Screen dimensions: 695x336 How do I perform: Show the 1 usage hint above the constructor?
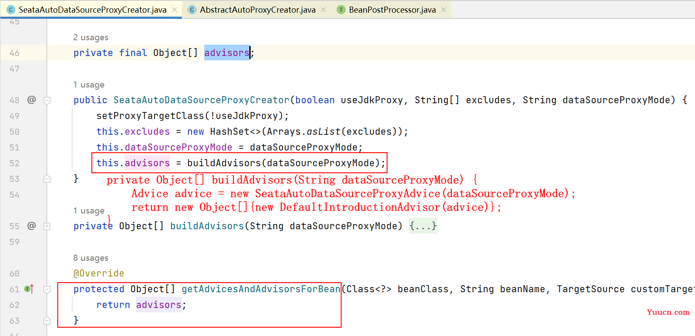89,85
